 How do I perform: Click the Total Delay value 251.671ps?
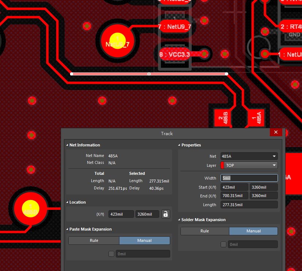pos(118,188)
